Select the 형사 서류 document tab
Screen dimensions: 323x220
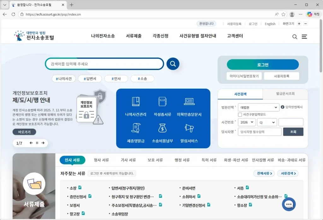click(x=101, y=160)
